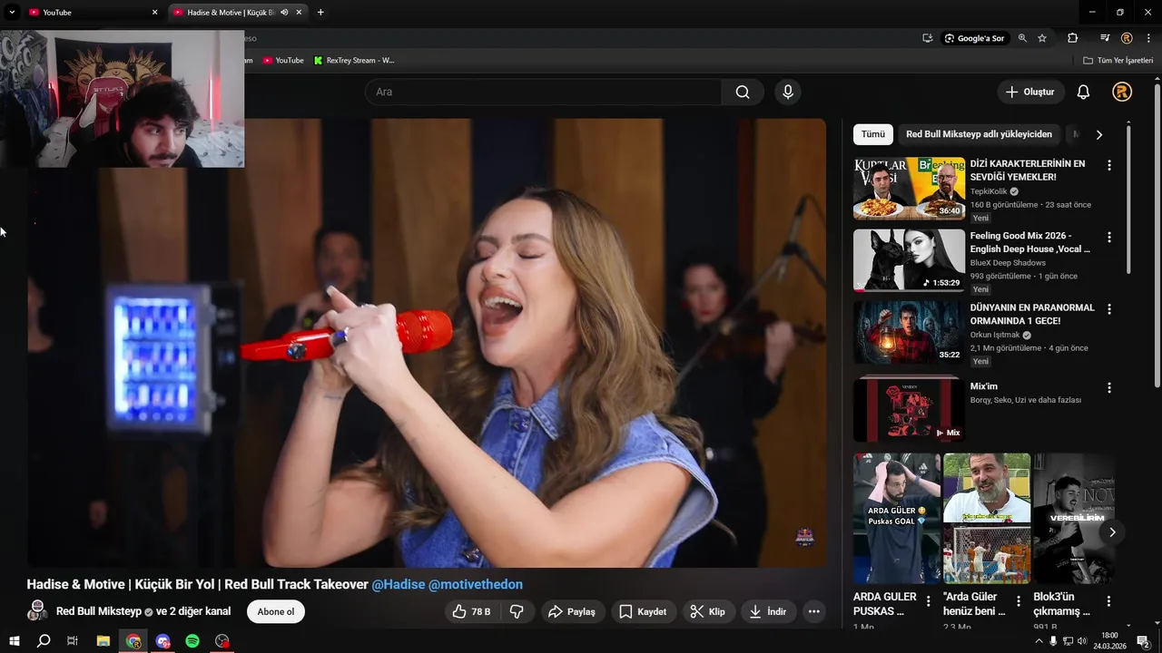Open the Mix'im playlist thumbnail
Screen dimensions: 1162x653
[909, 410]
